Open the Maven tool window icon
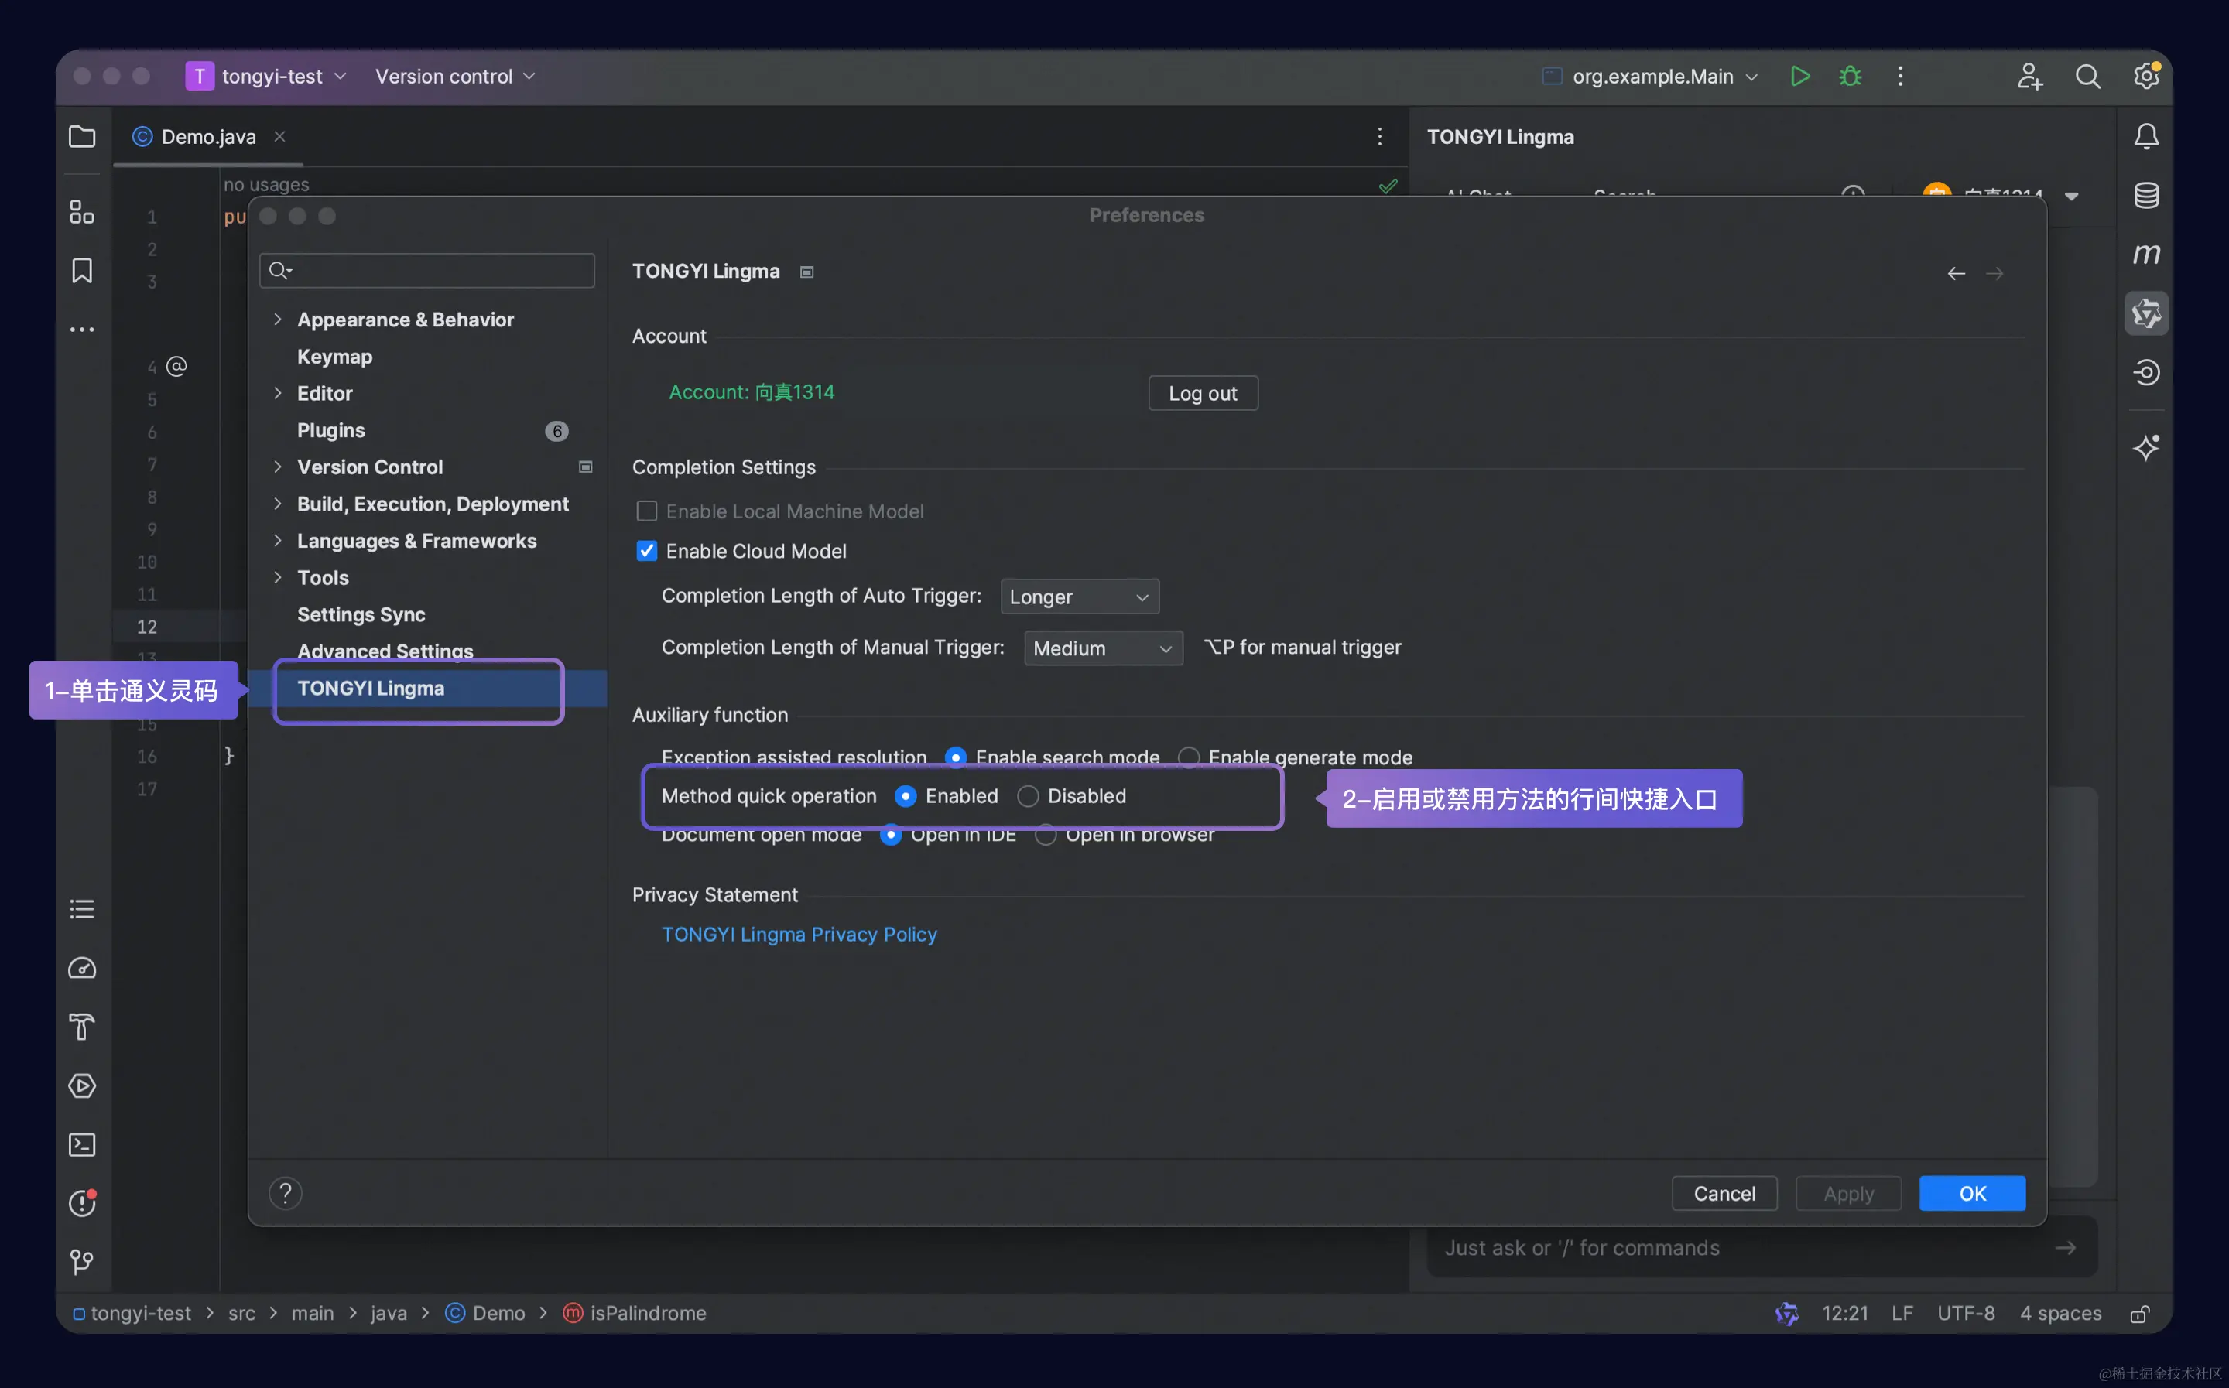2229x1388 pixels. click(2145, 253)
